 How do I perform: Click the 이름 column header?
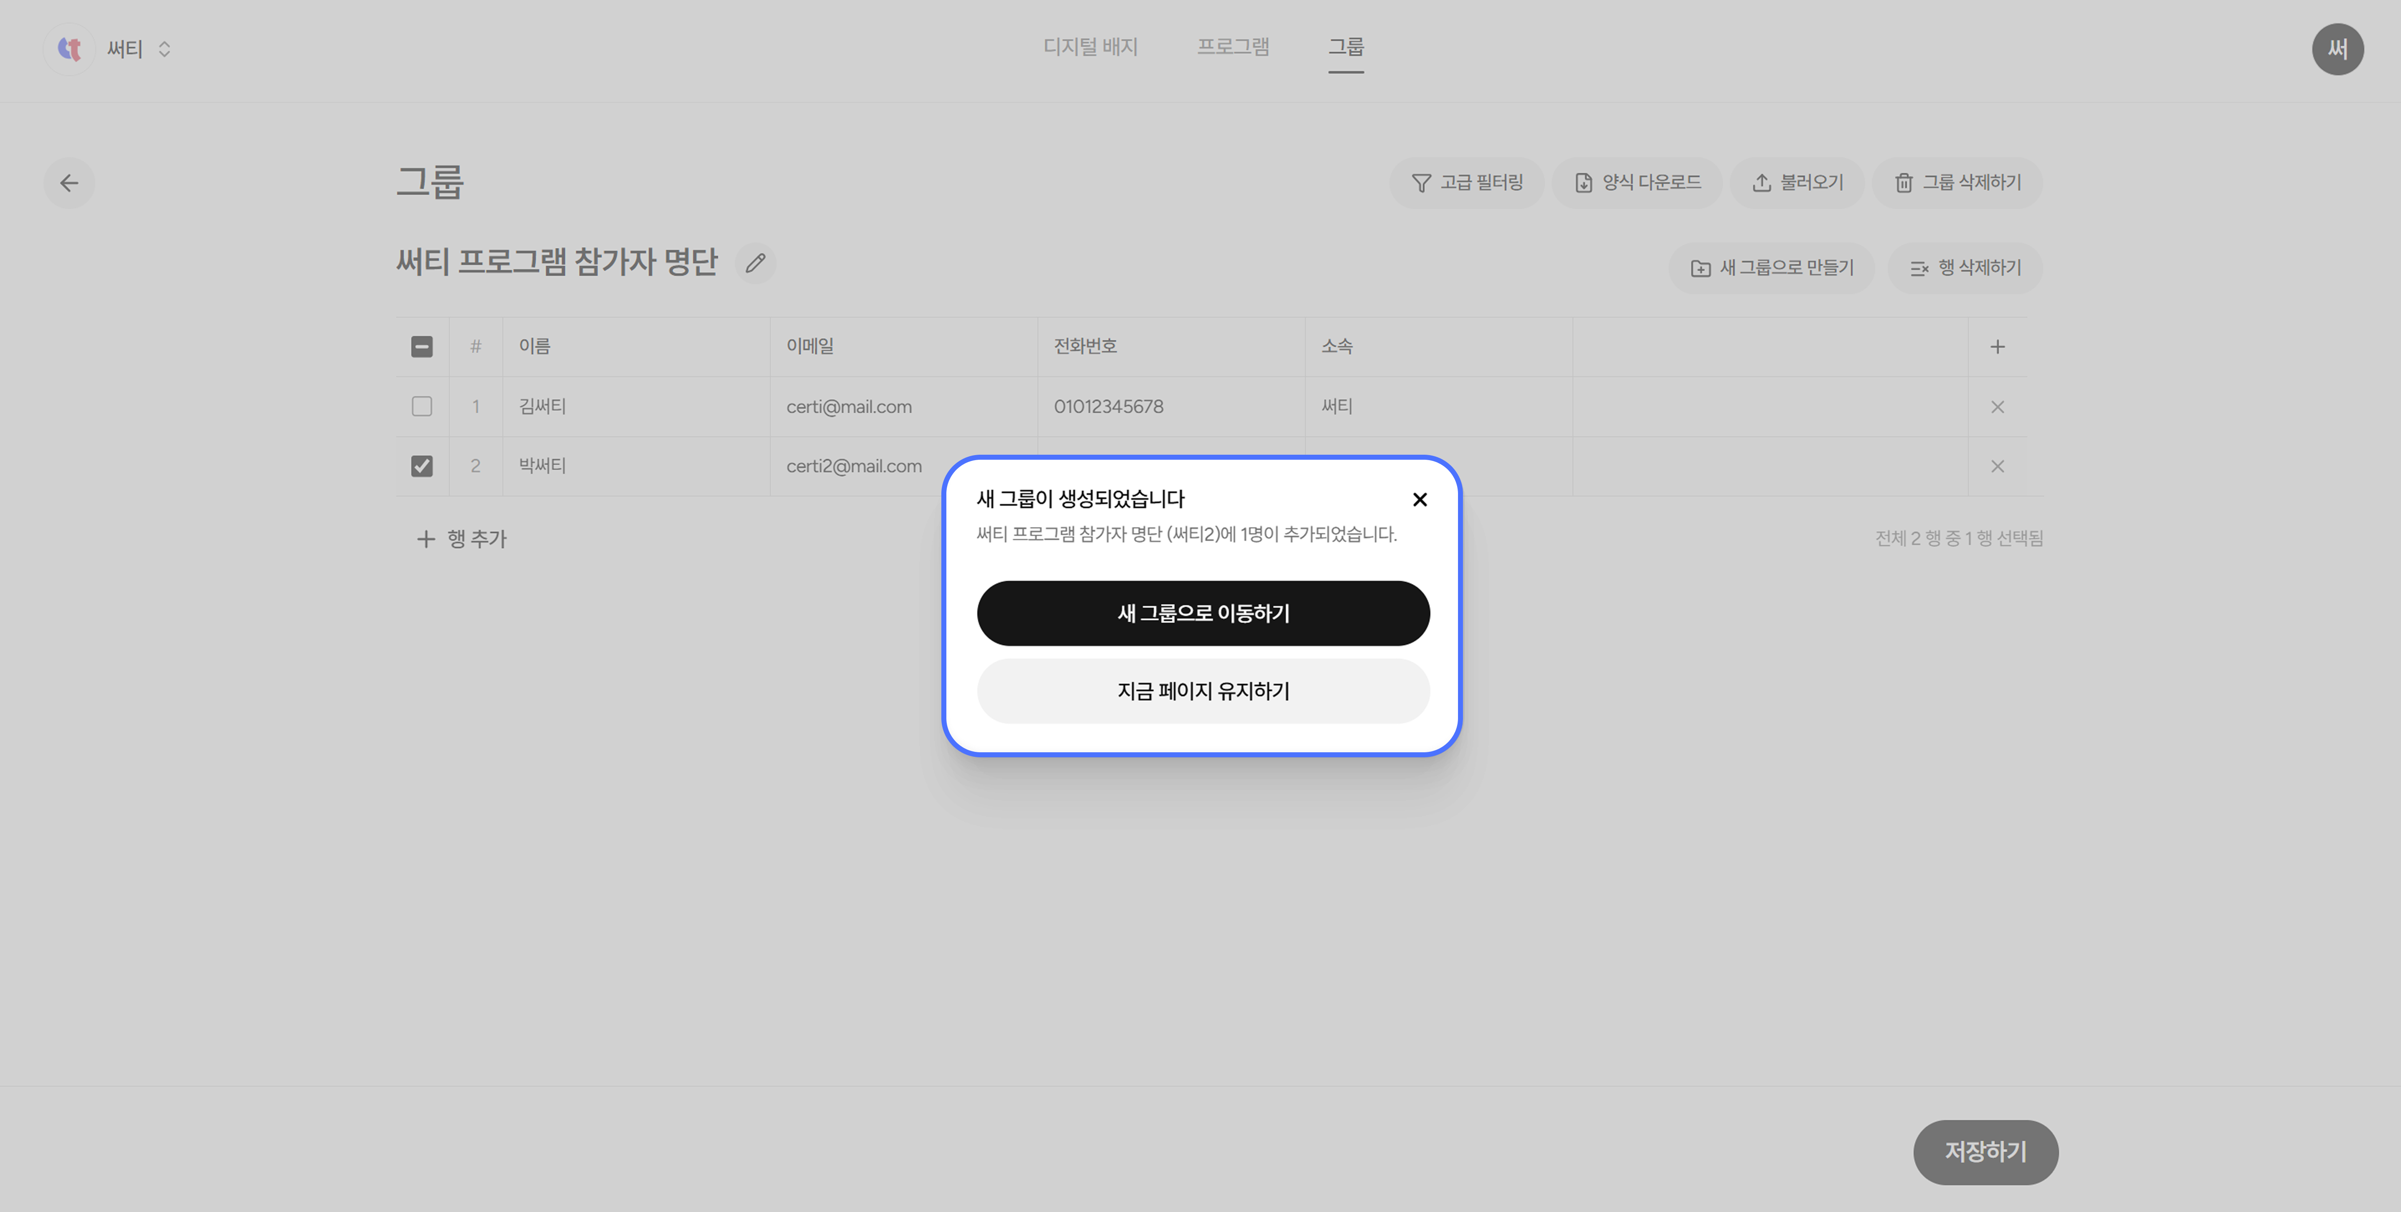(636, 346)
